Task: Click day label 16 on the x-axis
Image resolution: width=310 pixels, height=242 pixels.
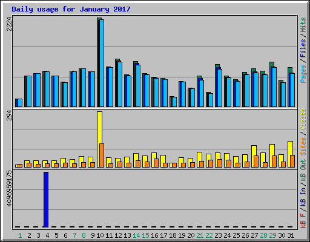Action: click(x=154, y=235)
